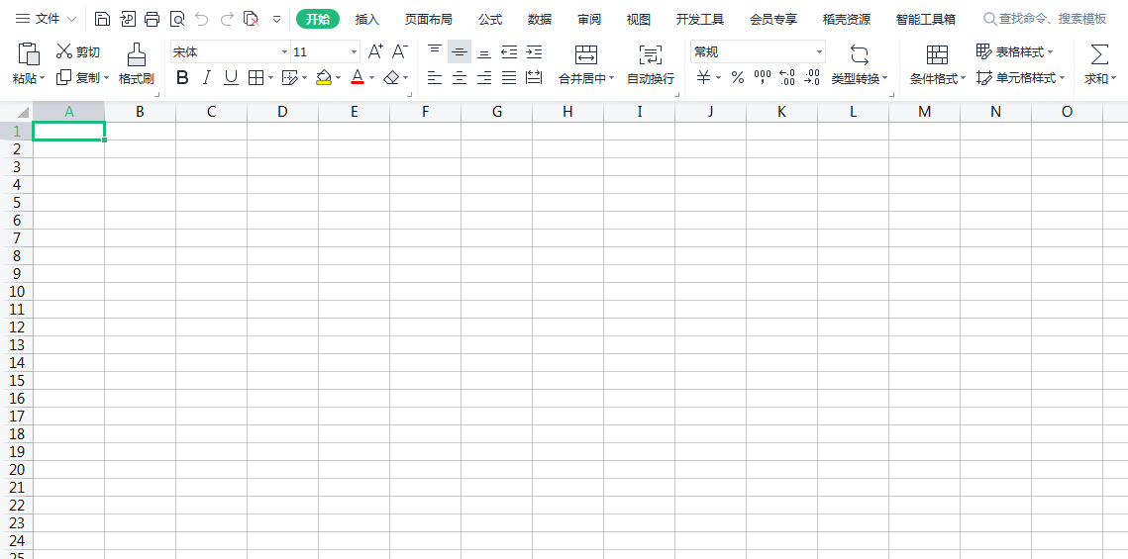Click the Distributed alignment icon

(534, 77)
